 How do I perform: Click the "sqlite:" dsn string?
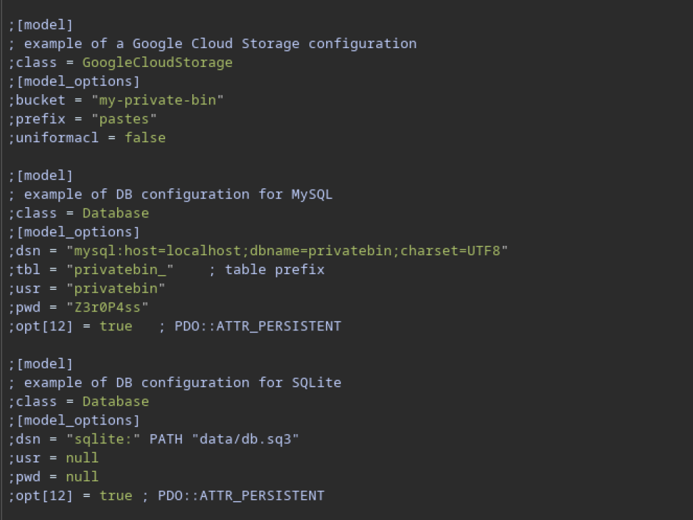click(103, 439)
